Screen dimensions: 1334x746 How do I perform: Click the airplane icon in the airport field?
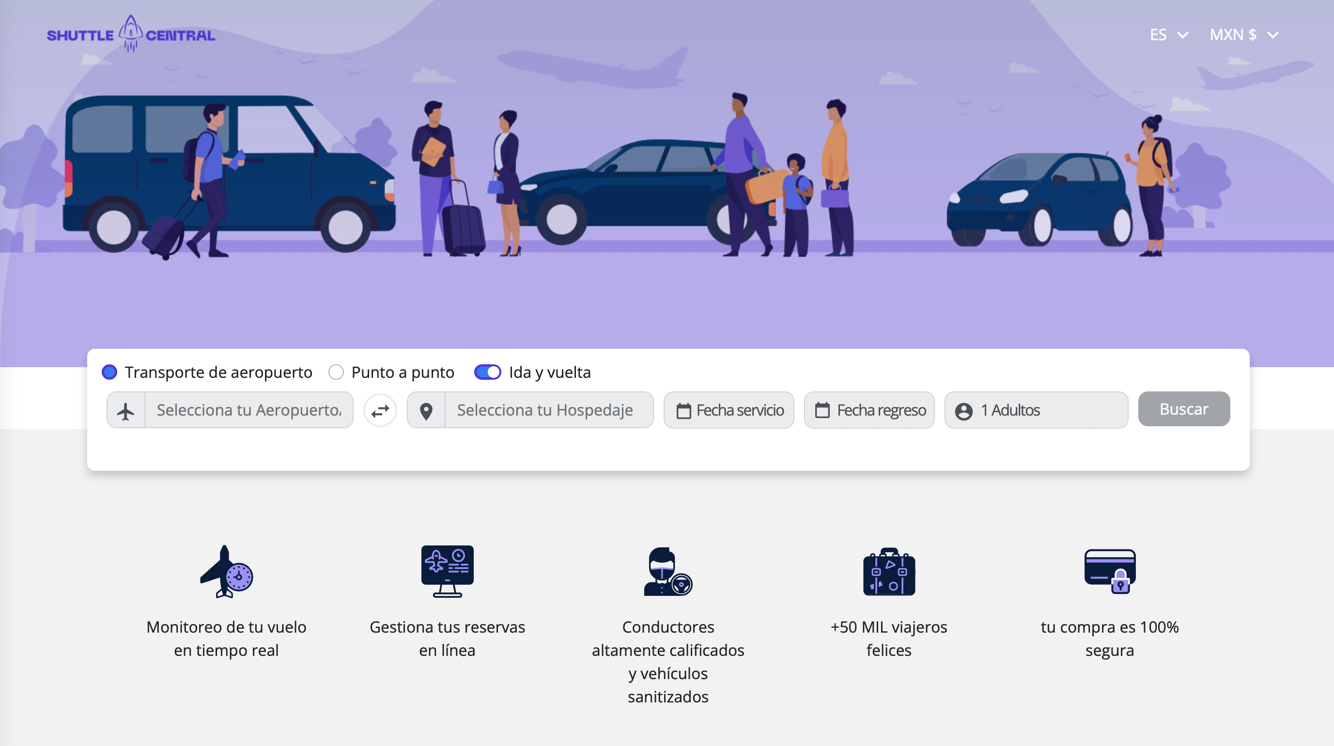(126, 410)
